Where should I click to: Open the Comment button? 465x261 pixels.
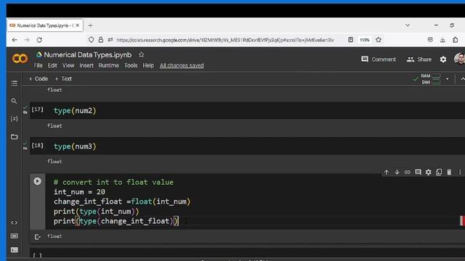pyautogui.click(x=379, y=59)
